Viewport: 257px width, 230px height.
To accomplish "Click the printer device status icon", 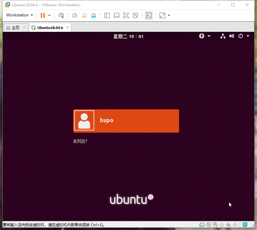I will tap(222, 224).
